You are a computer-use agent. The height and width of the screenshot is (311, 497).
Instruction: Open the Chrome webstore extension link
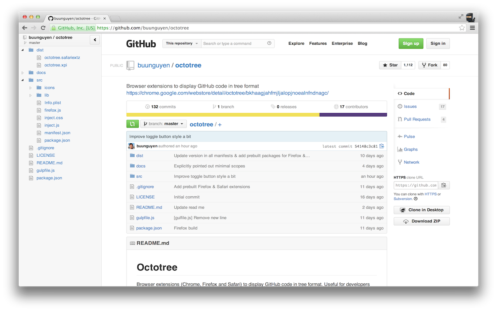tap(227, 93)
